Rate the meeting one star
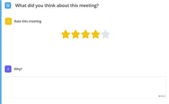Viewport: 169px width, 104px height. (66, 34)
